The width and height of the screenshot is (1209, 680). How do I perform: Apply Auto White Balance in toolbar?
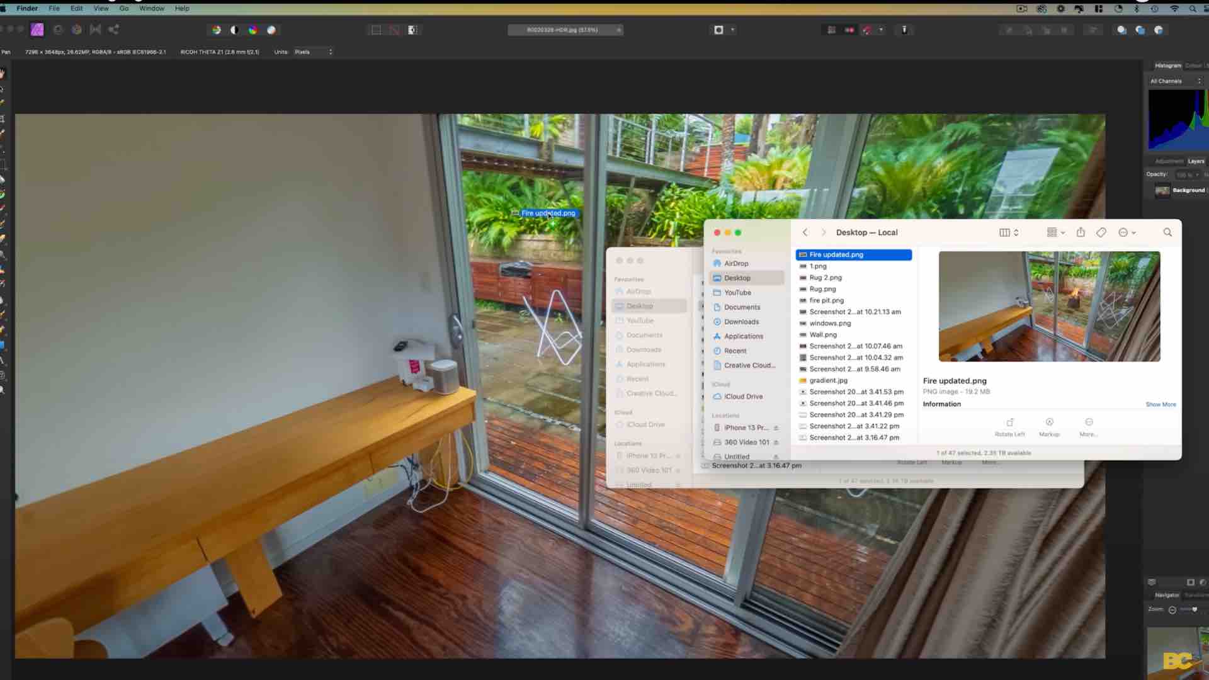271,30
